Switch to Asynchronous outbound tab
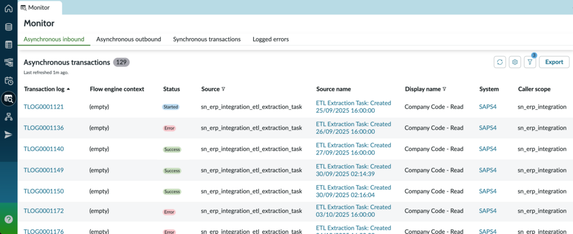This screenshot has width=573, height=234. point(128,39)
